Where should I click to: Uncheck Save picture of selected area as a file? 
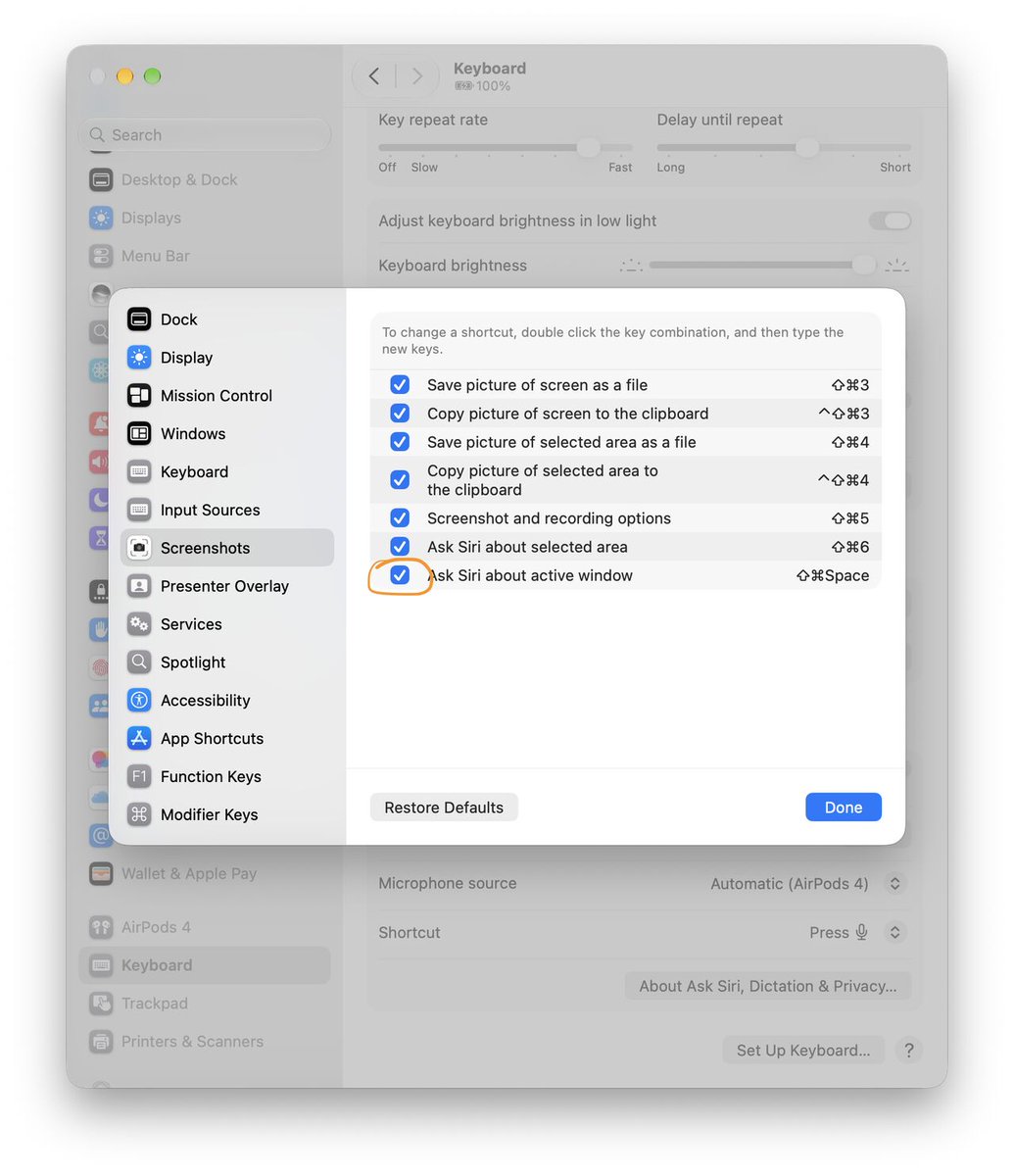400,442
